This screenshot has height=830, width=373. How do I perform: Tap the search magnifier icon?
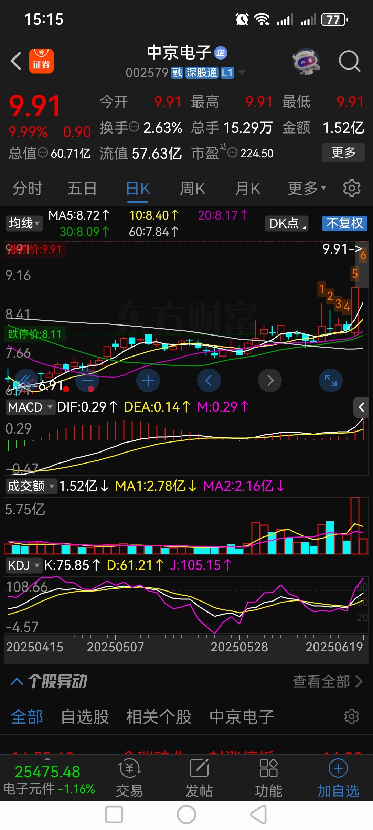[x=349, y=61]
